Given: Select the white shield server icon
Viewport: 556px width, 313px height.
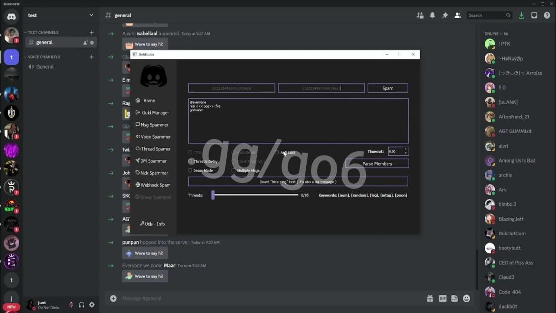Looking at the screenshot, I should [11, 112].
